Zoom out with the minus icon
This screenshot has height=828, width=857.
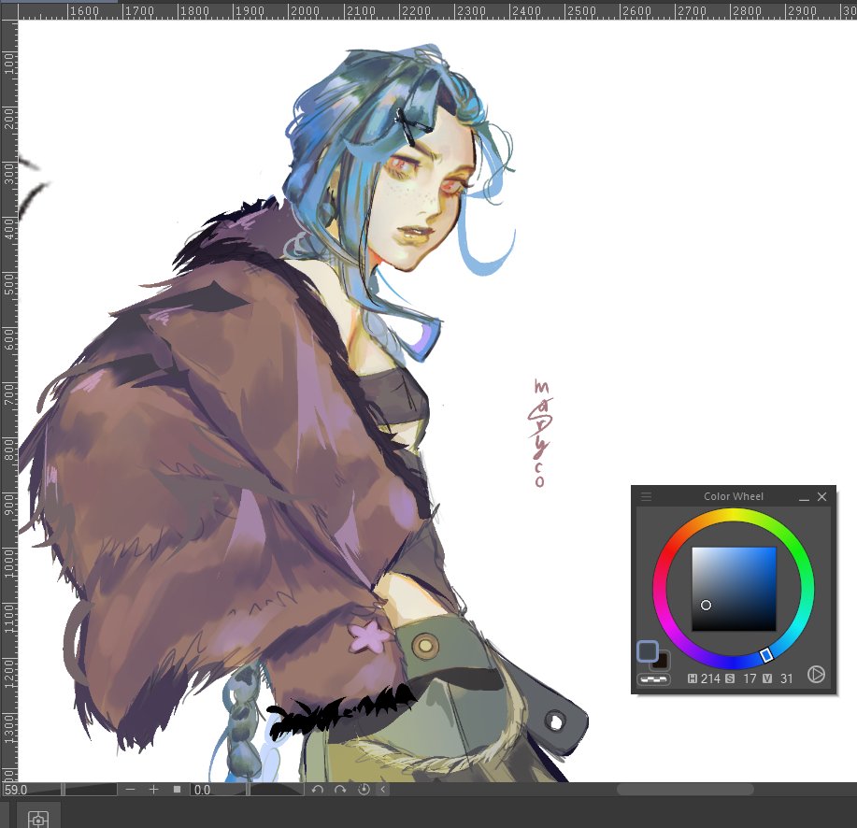pos(130,789)
